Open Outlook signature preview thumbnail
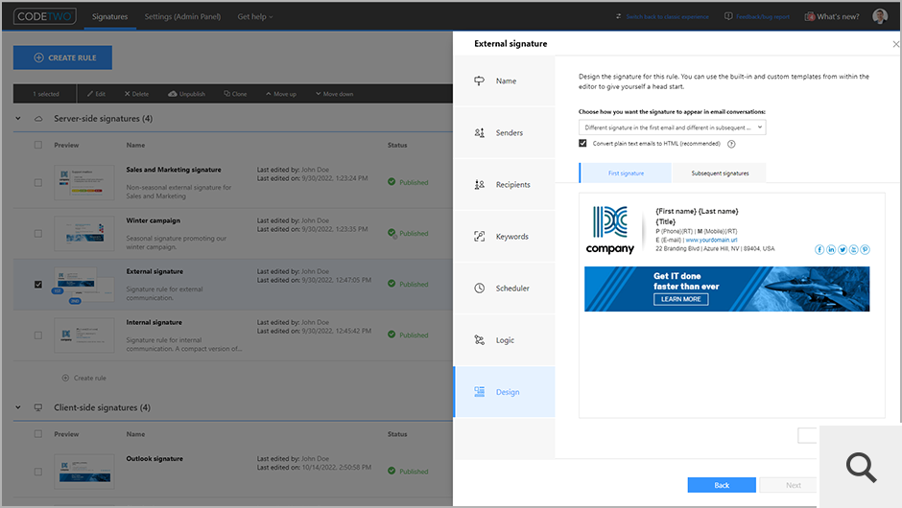The height and width of the screenshot is (508, 902). tap(84, 472)
